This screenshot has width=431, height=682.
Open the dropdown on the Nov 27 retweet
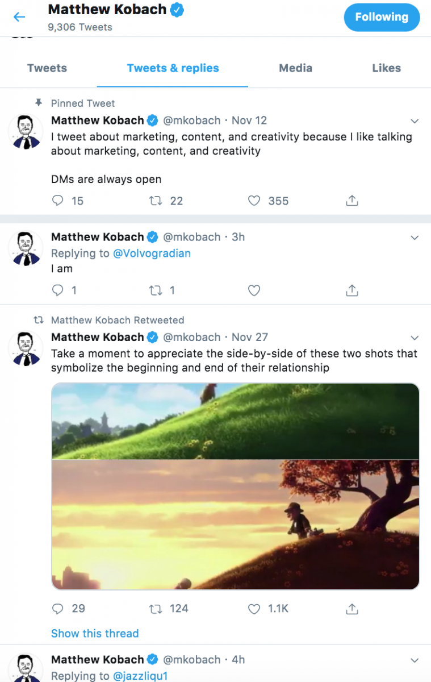[415, 337]
